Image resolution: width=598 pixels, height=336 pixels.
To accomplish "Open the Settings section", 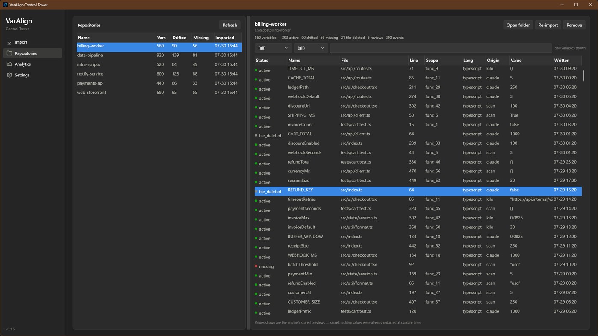I will tap(32, 75).
